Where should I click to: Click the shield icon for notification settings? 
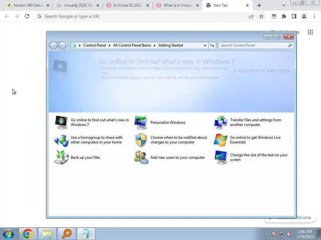141,140
